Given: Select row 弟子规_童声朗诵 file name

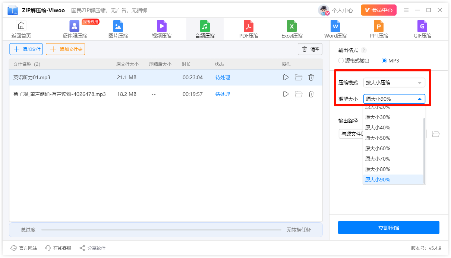Looking at the screenshot, I should (x=60, y=94).
